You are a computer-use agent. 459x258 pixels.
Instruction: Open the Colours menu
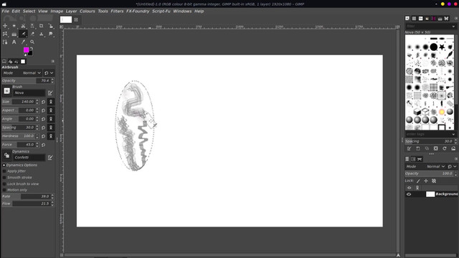[87, 11]
